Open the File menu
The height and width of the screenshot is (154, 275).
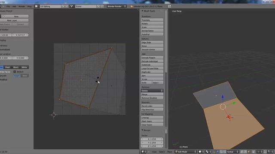tap(8, 6)
